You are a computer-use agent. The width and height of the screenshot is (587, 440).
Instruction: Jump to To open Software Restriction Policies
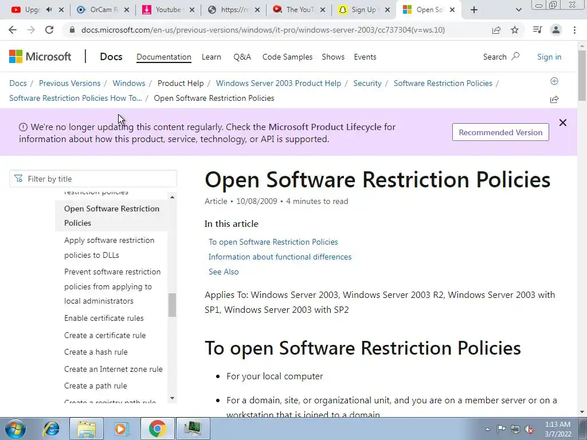coord(273,242)
